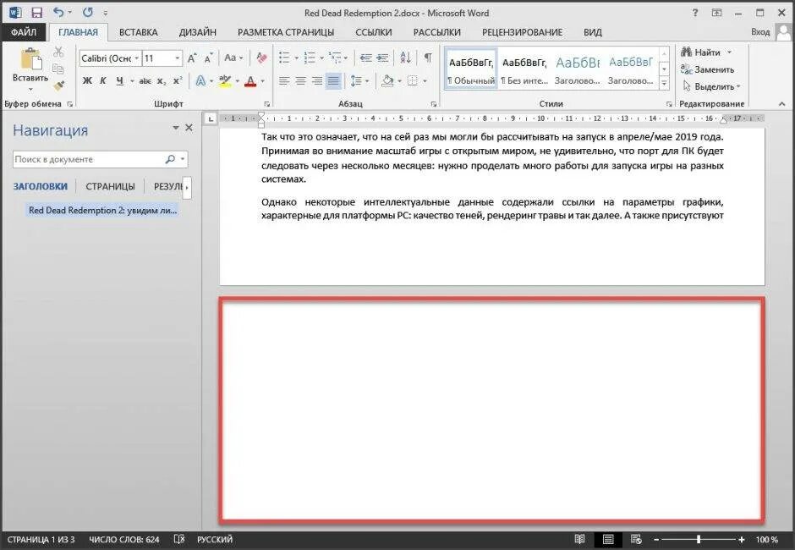Open the line spacing options
The height and width of the screenshot is (550, 795).
(359, 81)
